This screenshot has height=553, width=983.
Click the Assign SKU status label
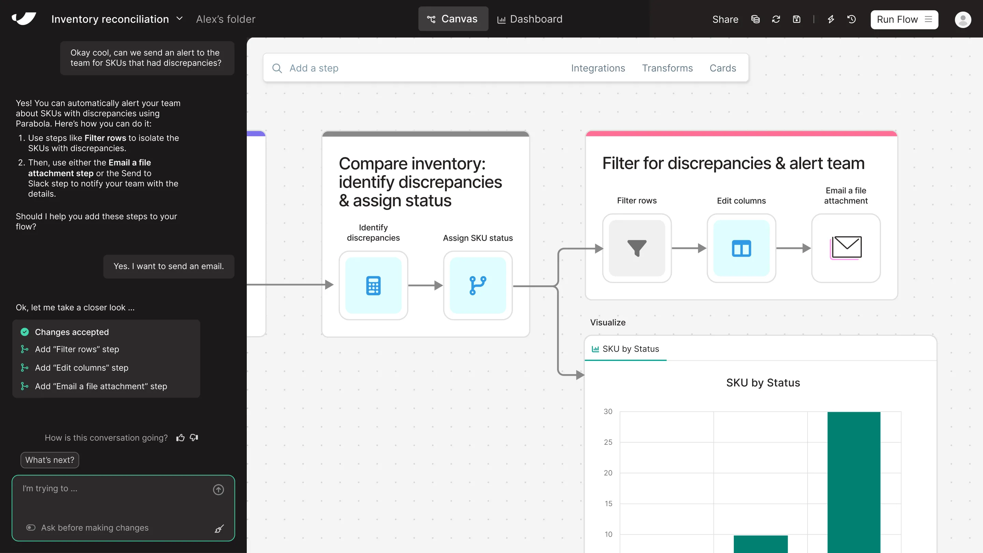click(x=478, y=238)
